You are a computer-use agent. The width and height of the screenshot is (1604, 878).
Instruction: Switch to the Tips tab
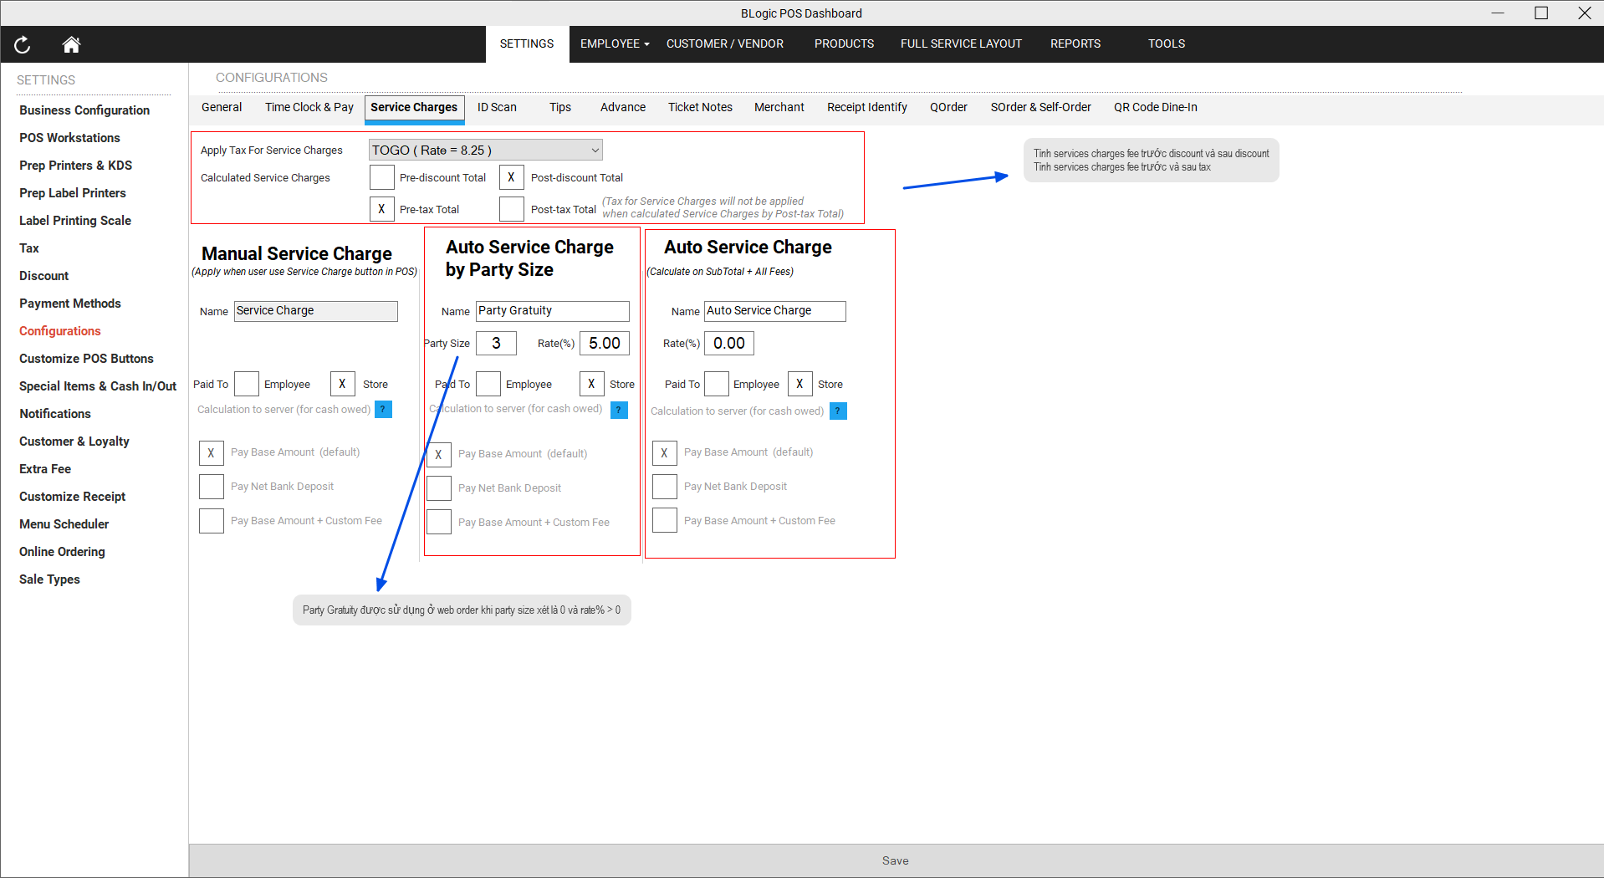(x=559, y=107)
